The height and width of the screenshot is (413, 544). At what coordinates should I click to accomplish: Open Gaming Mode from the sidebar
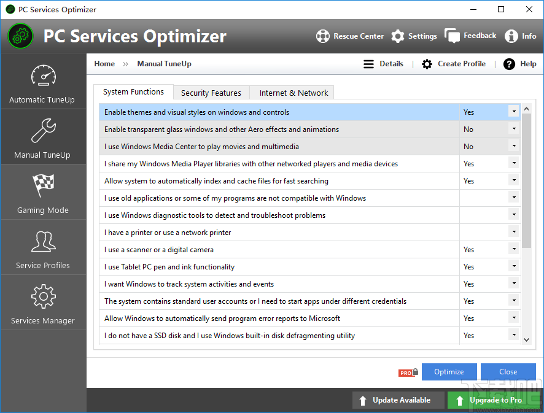click(x=43, y=191)
